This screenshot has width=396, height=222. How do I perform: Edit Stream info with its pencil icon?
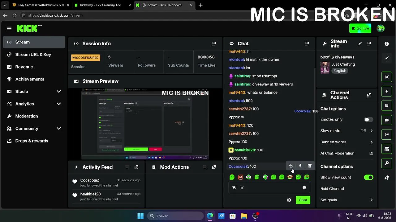point(359,44)
